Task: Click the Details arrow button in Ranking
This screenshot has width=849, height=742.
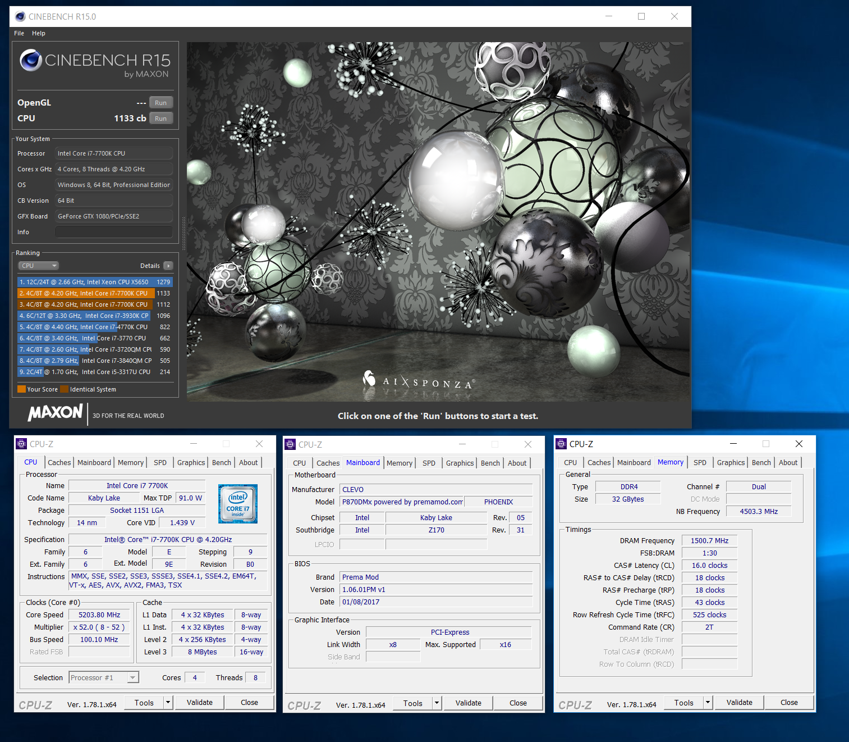Action: coord(168,266)
